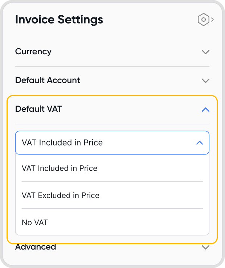Viewport: 225px width, 268px height.
Task: Click the Invoice Settings title
Action: tap(59, 20)
